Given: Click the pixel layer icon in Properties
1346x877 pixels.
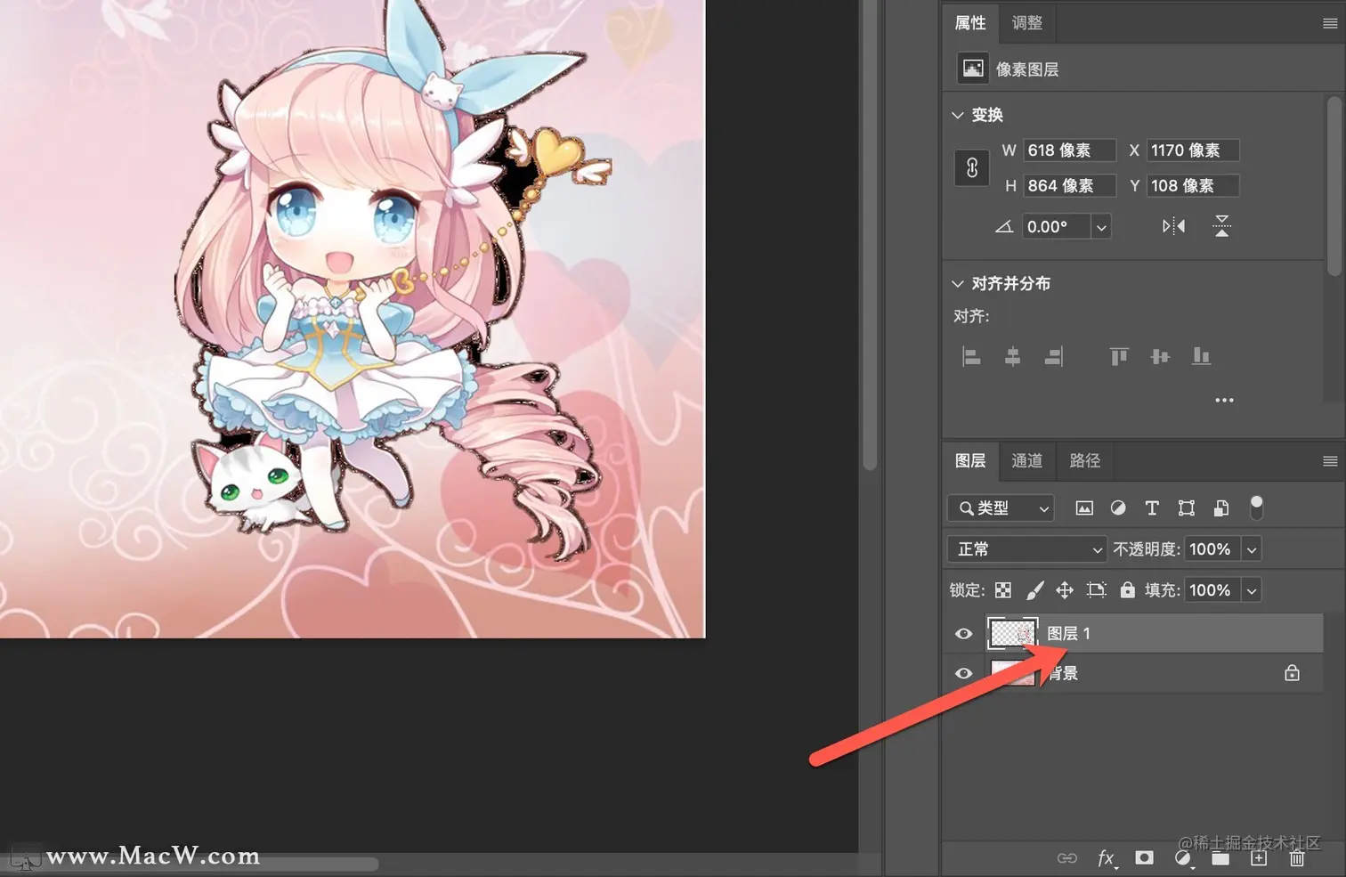Looking at the screenshot, I should pyautogui.click(x=973, y=69).
